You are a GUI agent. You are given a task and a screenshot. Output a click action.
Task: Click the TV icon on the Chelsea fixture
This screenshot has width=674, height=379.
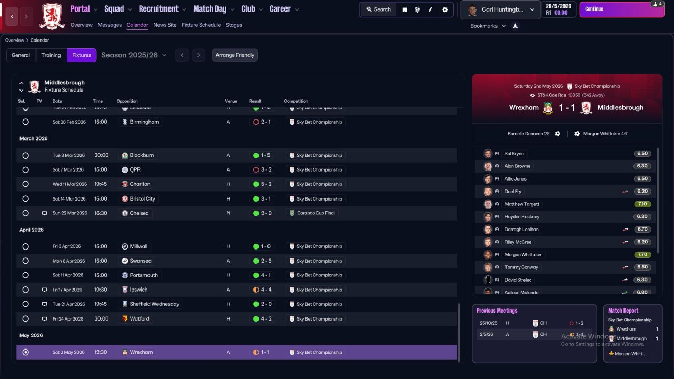click(x=45, y=213)
